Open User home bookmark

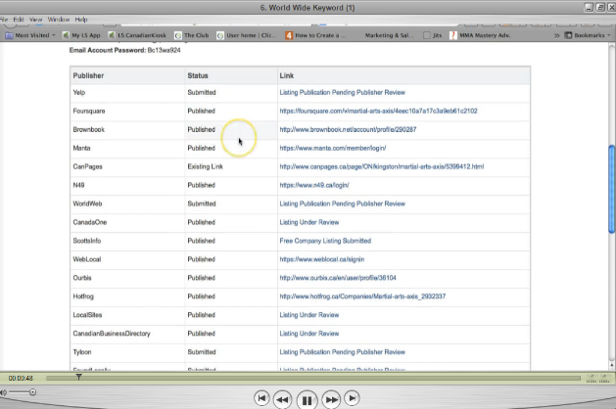(x=247, y=35)
